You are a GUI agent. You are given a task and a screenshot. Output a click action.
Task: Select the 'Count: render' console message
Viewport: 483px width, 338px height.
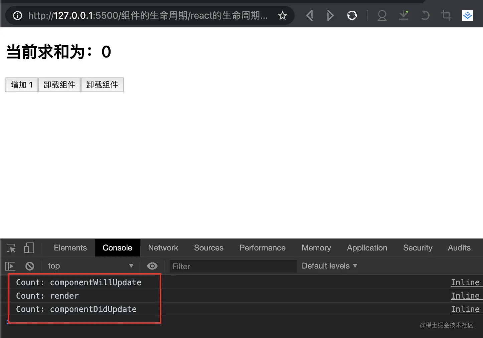[x=47, y=296]
